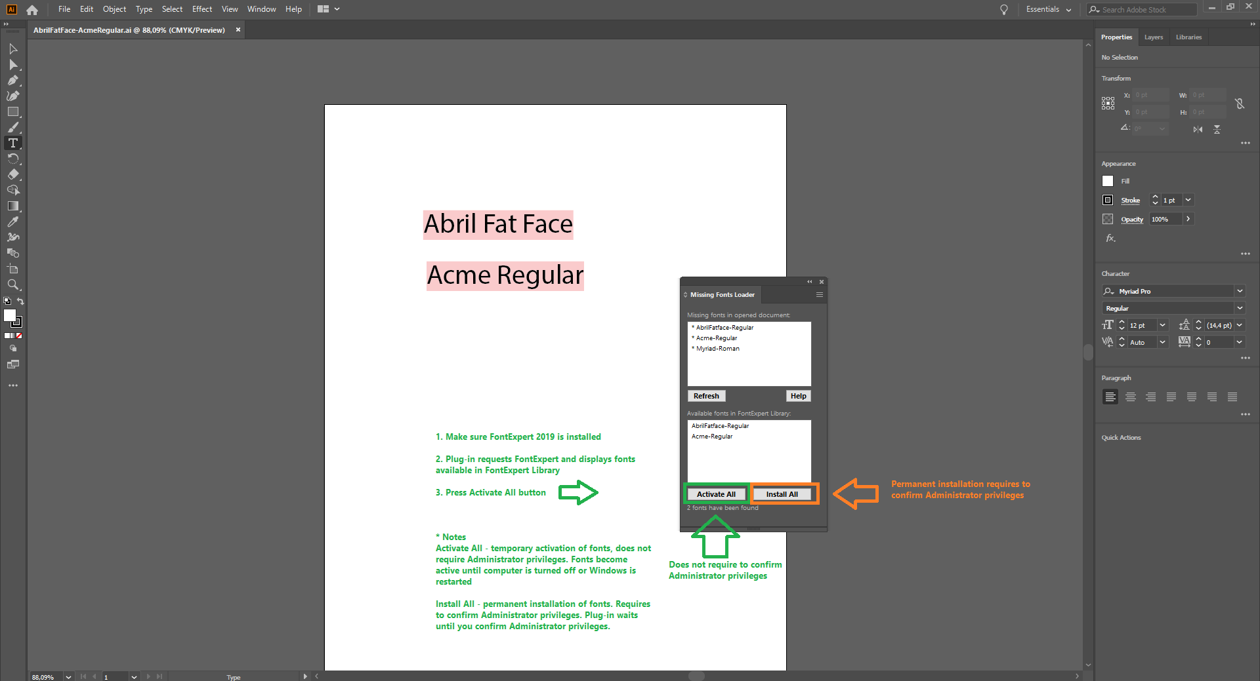Open the tracking value dropdown
Viewport: 1260px width, 681px height.
pos(1240,342)
